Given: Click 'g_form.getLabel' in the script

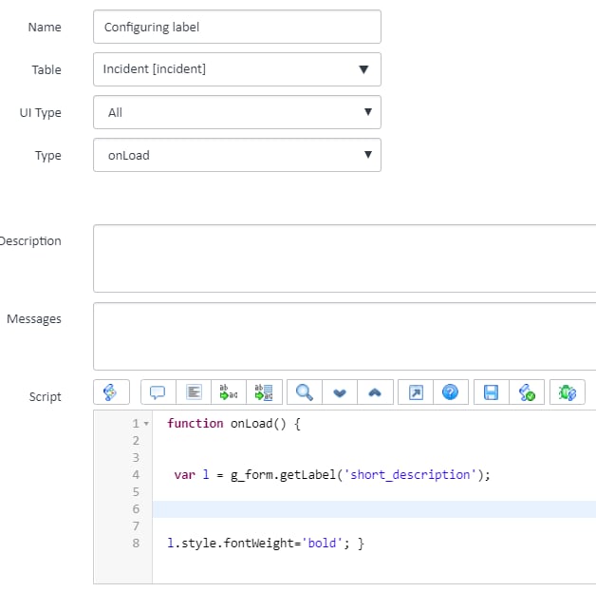Looking at the screenshot, I should point(283,475).
